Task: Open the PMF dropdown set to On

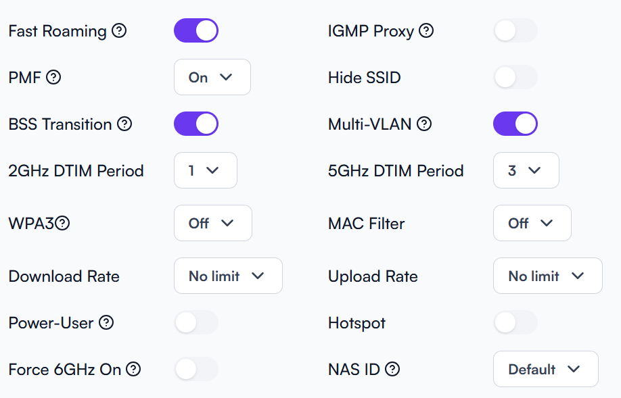Action: (212, 77)
